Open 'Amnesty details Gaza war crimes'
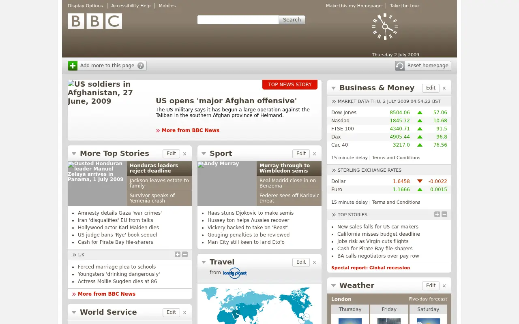The width and height of the screenshot is (519, 324). (x=120, y=213)
